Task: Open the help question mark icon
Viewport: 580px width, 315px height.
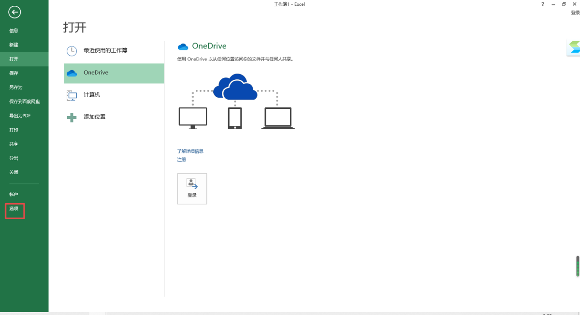Action: coord(543,4)
